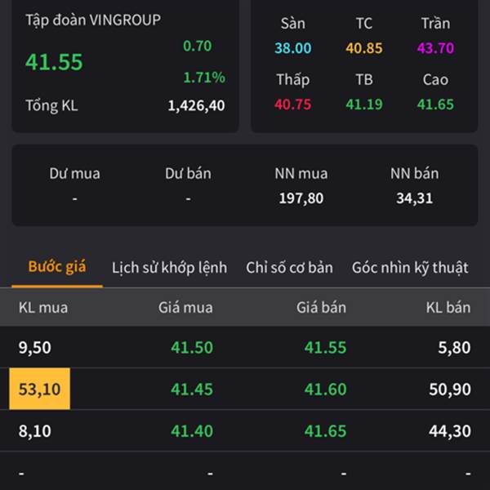
Task: Click the NN bán label
Action: tap(414, 173)
